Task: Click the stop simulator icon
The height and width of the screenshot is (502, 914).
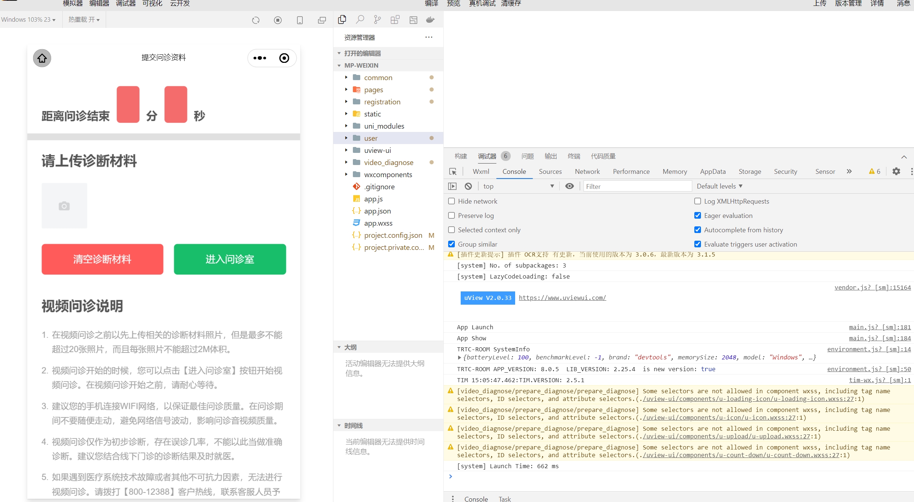Action: [278, 20]
